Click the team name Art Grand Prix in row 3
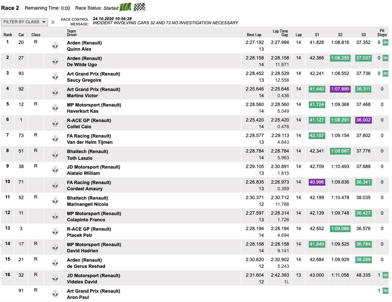Image resolution: width=392 pixels, height=302 pixels. pyautogui.click(x=94, y=74)
